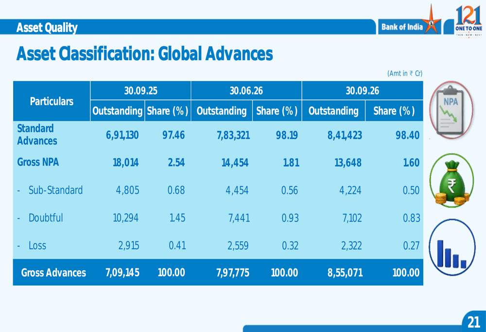This screenshot has height=332, width=486.
Task: Click Doubtful value 7,102
Action: click(352, 218)
